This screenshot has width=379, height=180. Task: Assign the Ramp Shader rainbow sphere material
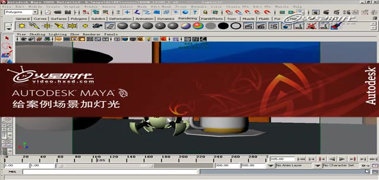pos(198,26)
